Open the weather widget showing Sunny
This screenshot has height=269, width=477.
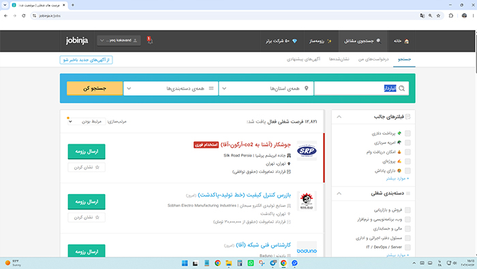pos(13,263)
